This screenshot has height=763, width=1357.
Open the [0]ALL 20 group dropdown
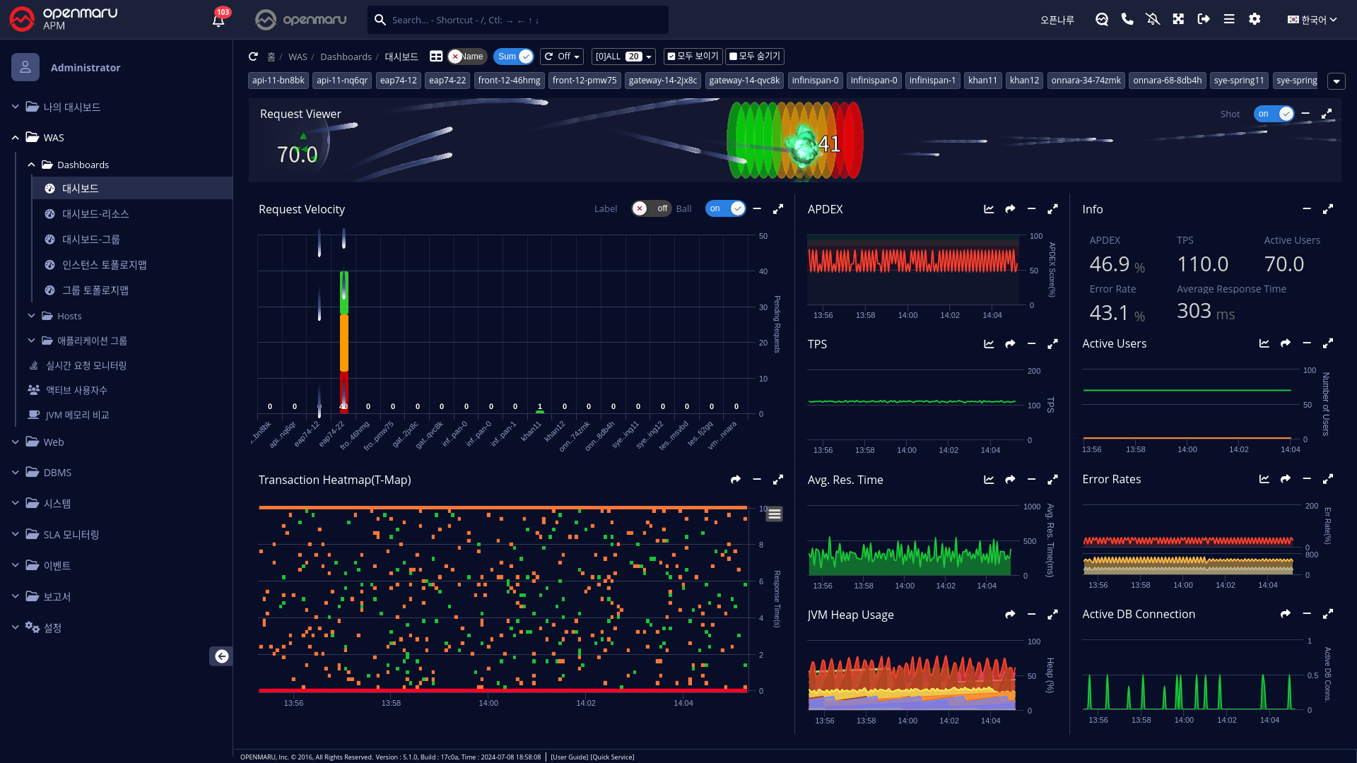coord(623,57)
